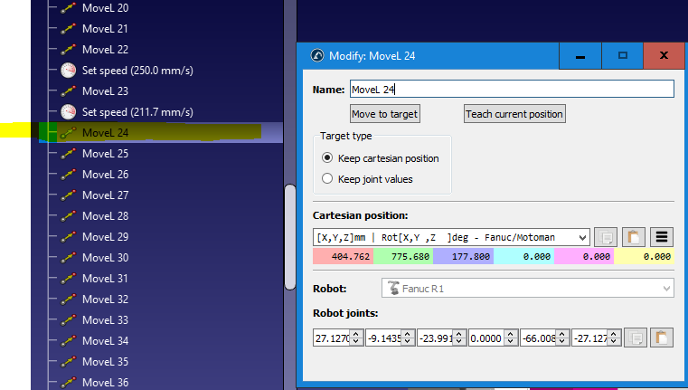This screenshot has width=688, height=390.
Task: Click the speedometer icon for Set speed 250.0 mm/s
Action: (x=69, y=71)
